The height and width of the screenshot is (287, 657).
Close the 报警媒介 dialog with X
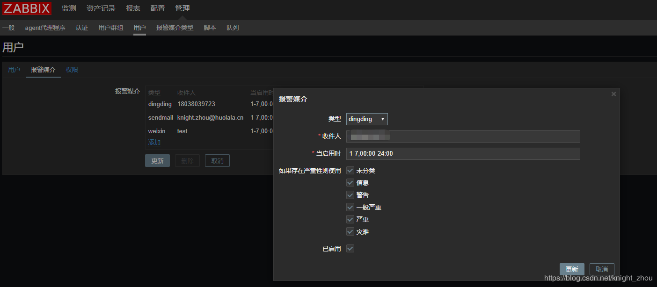[x=613, y=94]
